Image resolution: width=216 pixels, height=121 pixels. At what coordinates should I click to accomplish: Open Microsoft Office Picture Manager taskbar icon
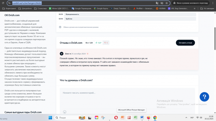129,118
